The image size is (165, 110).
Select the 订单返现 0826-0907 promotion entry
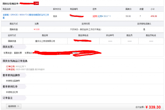25,69
